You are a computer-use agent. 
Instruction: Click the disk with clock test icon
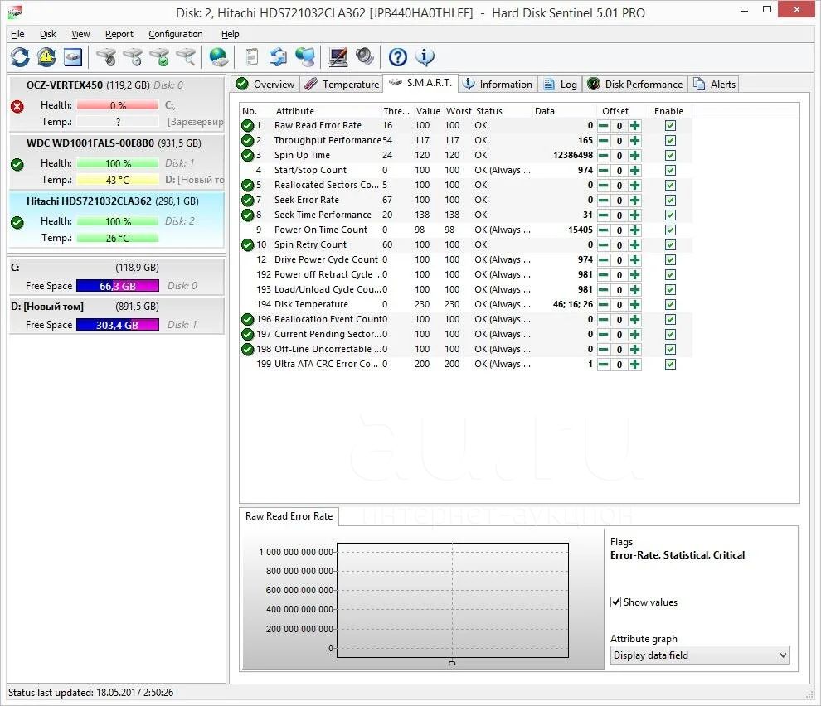click(133, 56)
